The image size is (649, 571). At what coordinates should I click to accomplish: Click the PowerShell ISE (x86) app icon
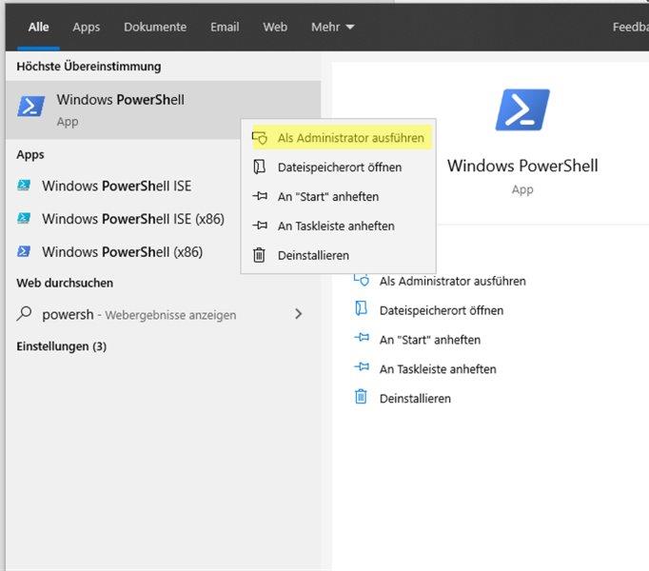pos(24,218)
